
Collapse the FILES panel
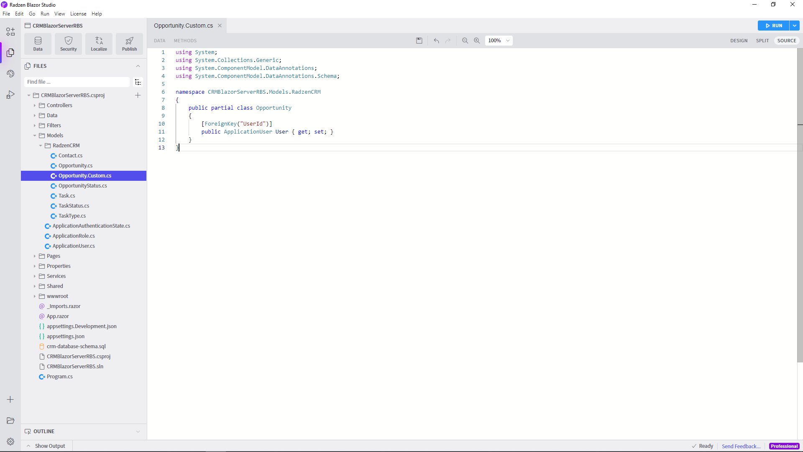(138, 66)
